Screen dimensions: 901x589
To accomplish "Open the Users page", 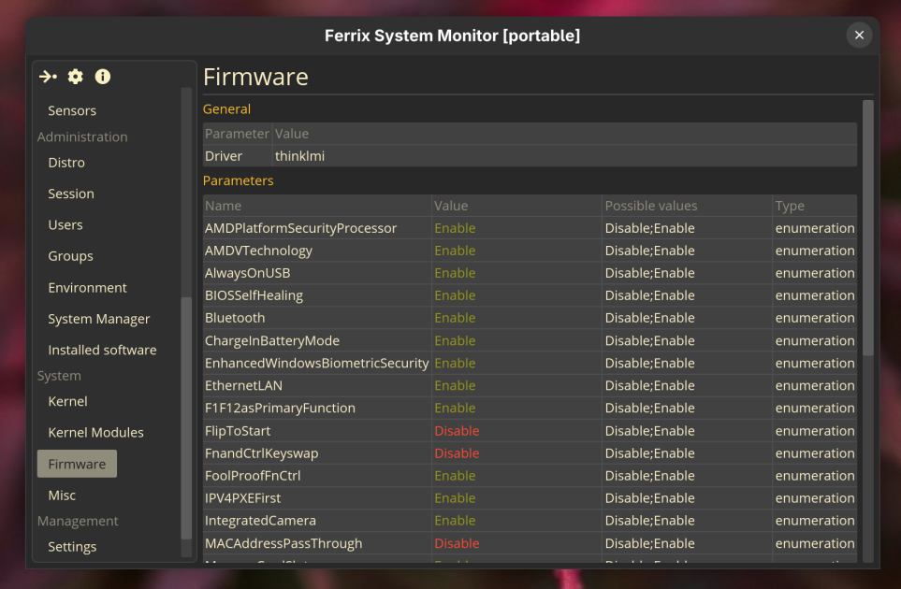I will tap(65, 224).
